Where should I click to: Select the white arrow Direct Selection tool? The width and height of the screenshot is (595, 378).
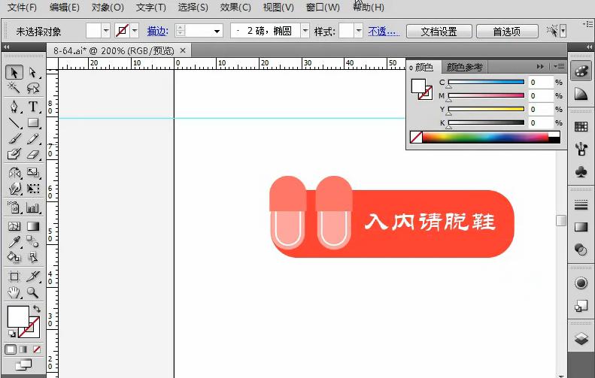33,72
